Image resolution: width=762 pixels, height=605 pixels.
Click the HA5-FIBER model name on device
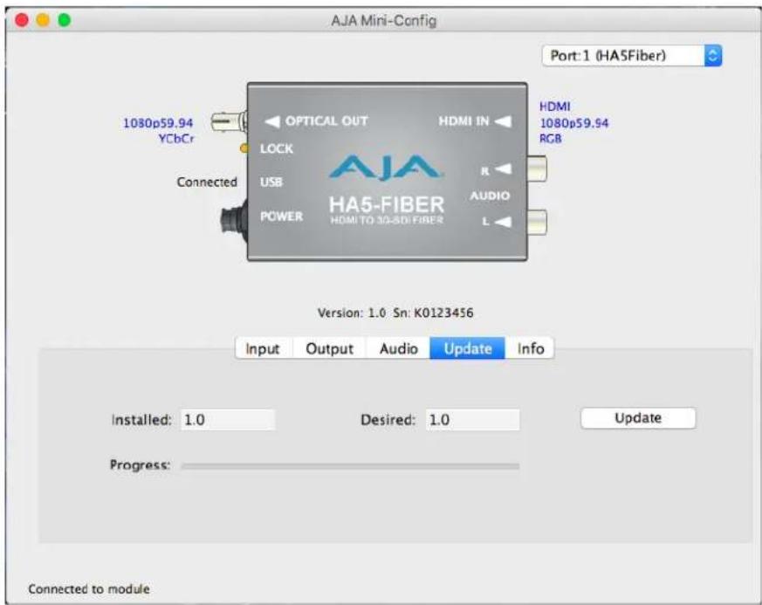pos(387,204)
